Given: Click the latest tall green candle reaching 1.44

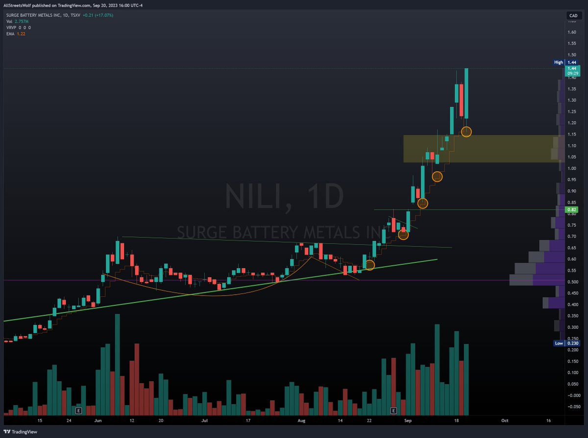Looking at the screenshot, I should (466, 93).
